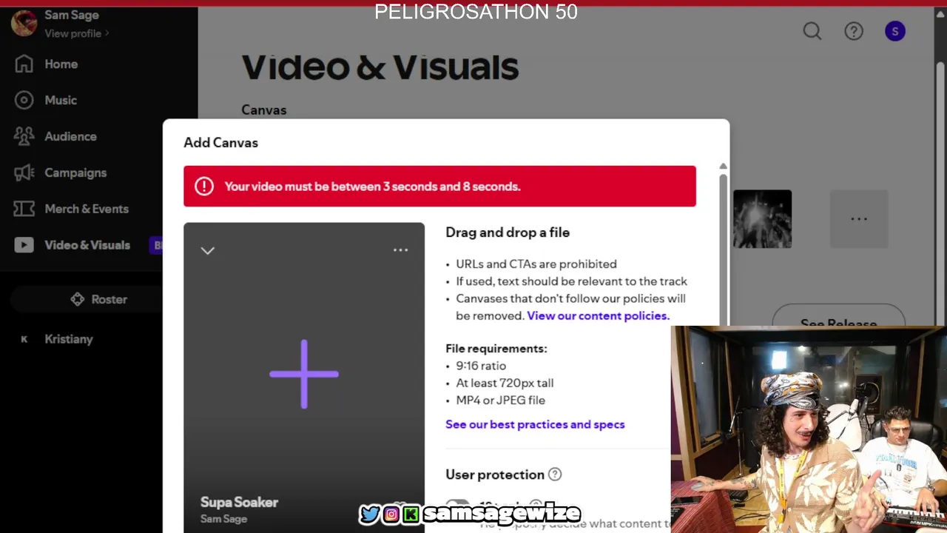Select Video & Visuals sidebar item

73,245
